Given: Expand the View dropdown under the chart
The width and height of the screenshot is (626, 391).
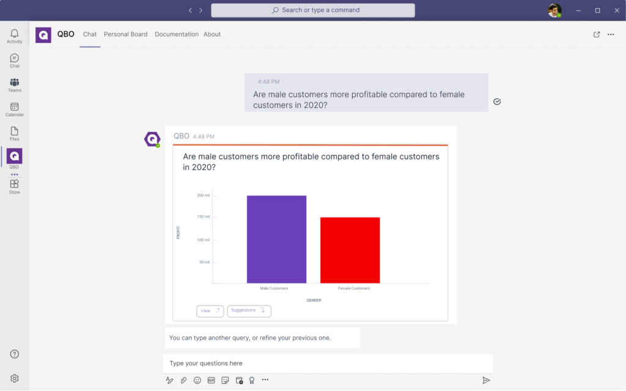Looking at the screenshot, I should click(x=210, y=311).
